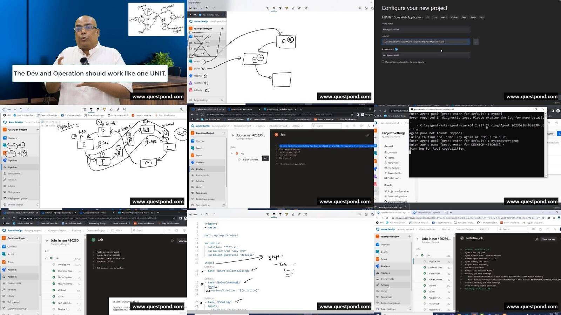
Task: Switch to the Settings - Agent pools browser tab
Action: point(59,213)
